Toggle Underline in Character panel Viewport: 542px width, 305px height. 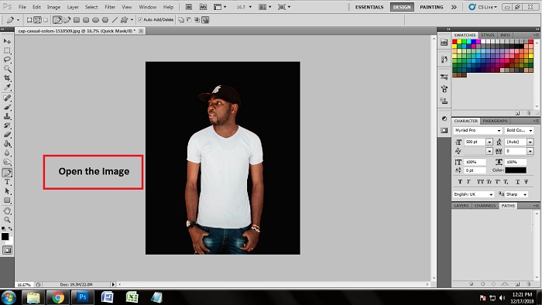tap(517, 182)
